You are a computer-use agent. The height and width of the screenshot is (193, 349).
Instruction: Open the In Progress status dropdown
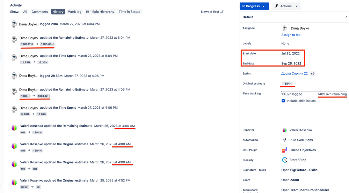click(x=254, y=6)
